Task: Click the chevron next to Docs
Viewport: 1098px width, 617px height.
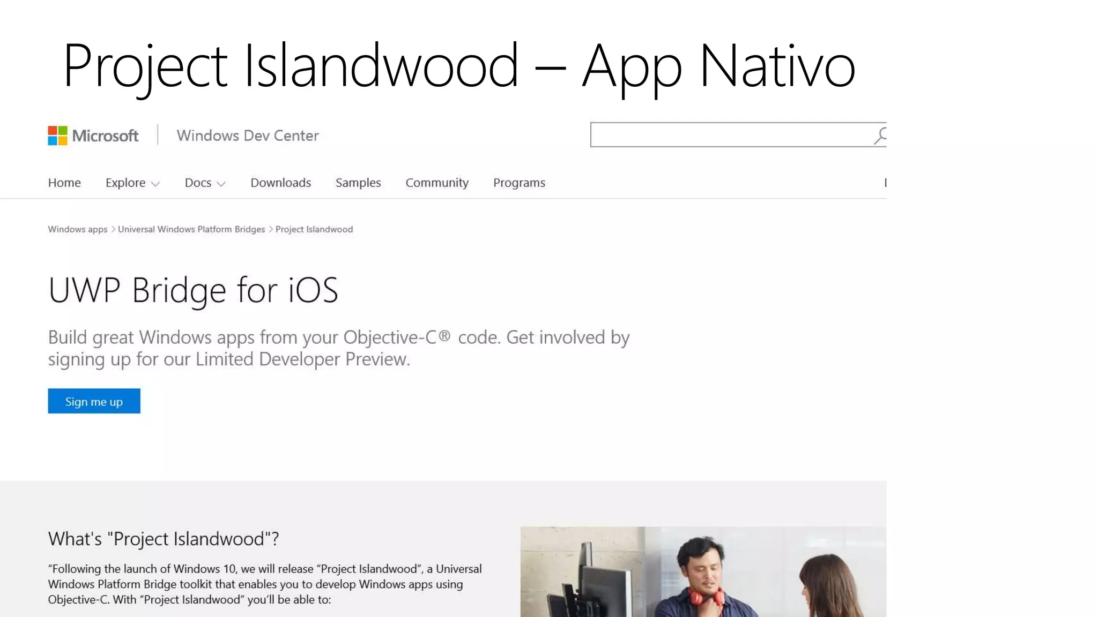Action: click(x=221, y=184)
